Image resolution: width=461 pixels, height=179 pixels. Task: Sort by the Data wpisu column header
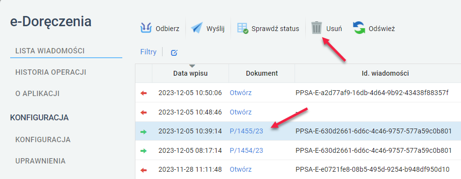pyautogui.click(x=191, y=73)
